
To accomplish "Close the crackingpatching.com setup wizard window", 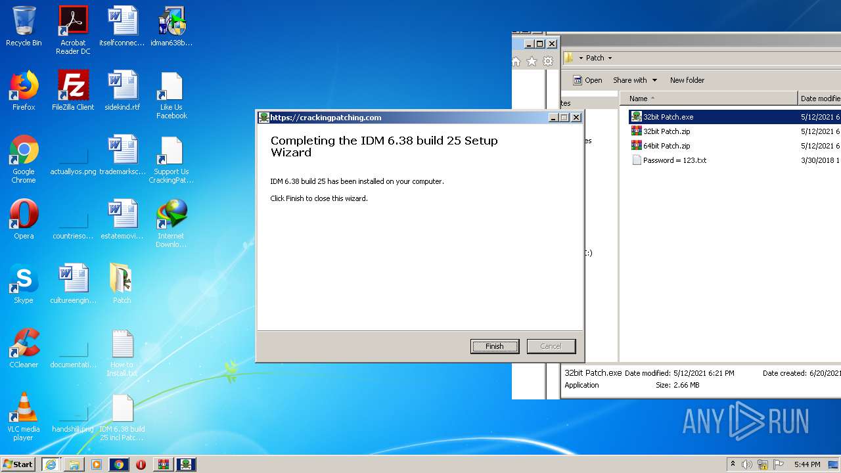I will [576, 118].
